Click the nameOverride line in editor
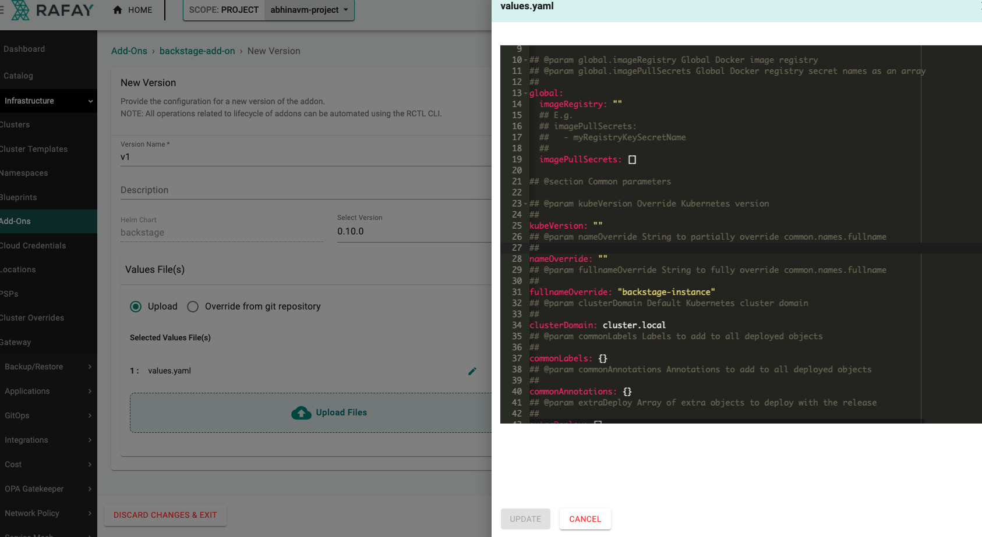 [x=568, y=259]
